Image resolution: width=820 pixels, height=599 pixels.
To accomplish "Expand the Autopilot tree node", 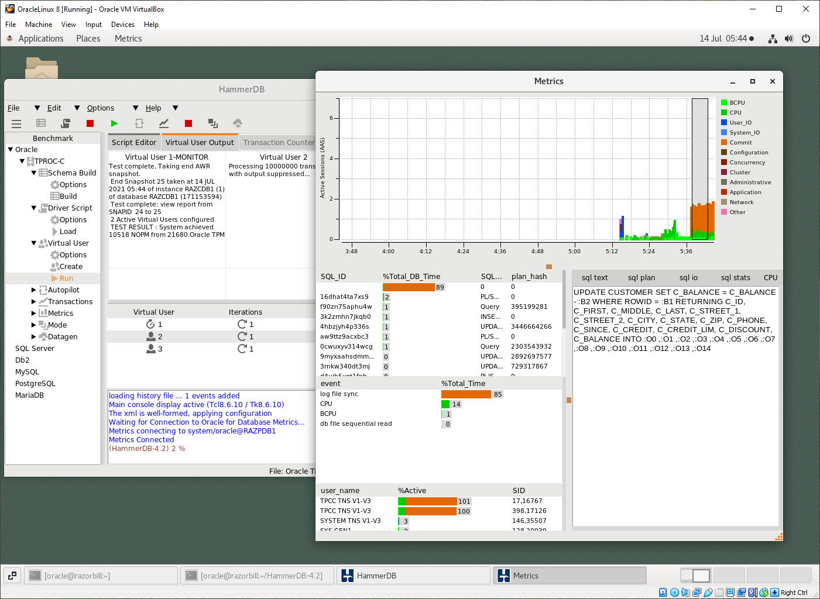I will (x=34, y=290).
